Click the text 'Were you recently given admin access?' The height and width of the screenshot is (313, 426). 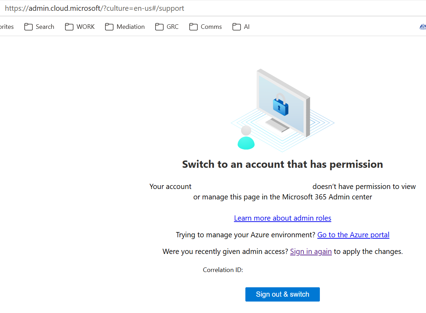click(x=226, y=252)
